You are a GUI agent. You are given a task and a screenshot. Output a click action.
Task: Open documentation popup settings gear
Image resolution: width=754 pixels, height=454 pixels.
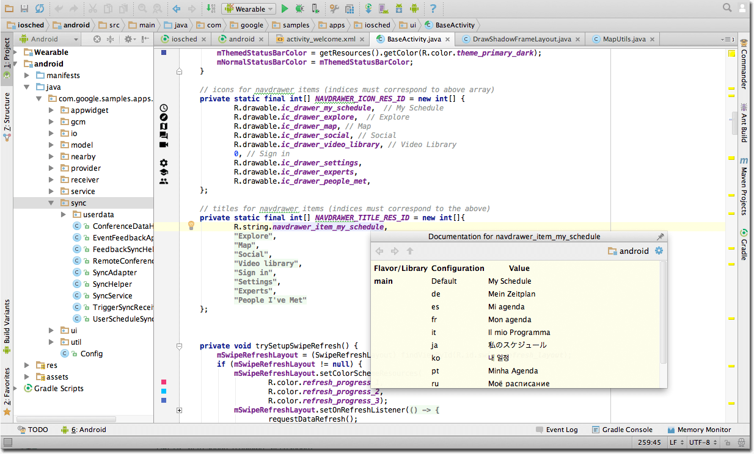pos(659,251)
